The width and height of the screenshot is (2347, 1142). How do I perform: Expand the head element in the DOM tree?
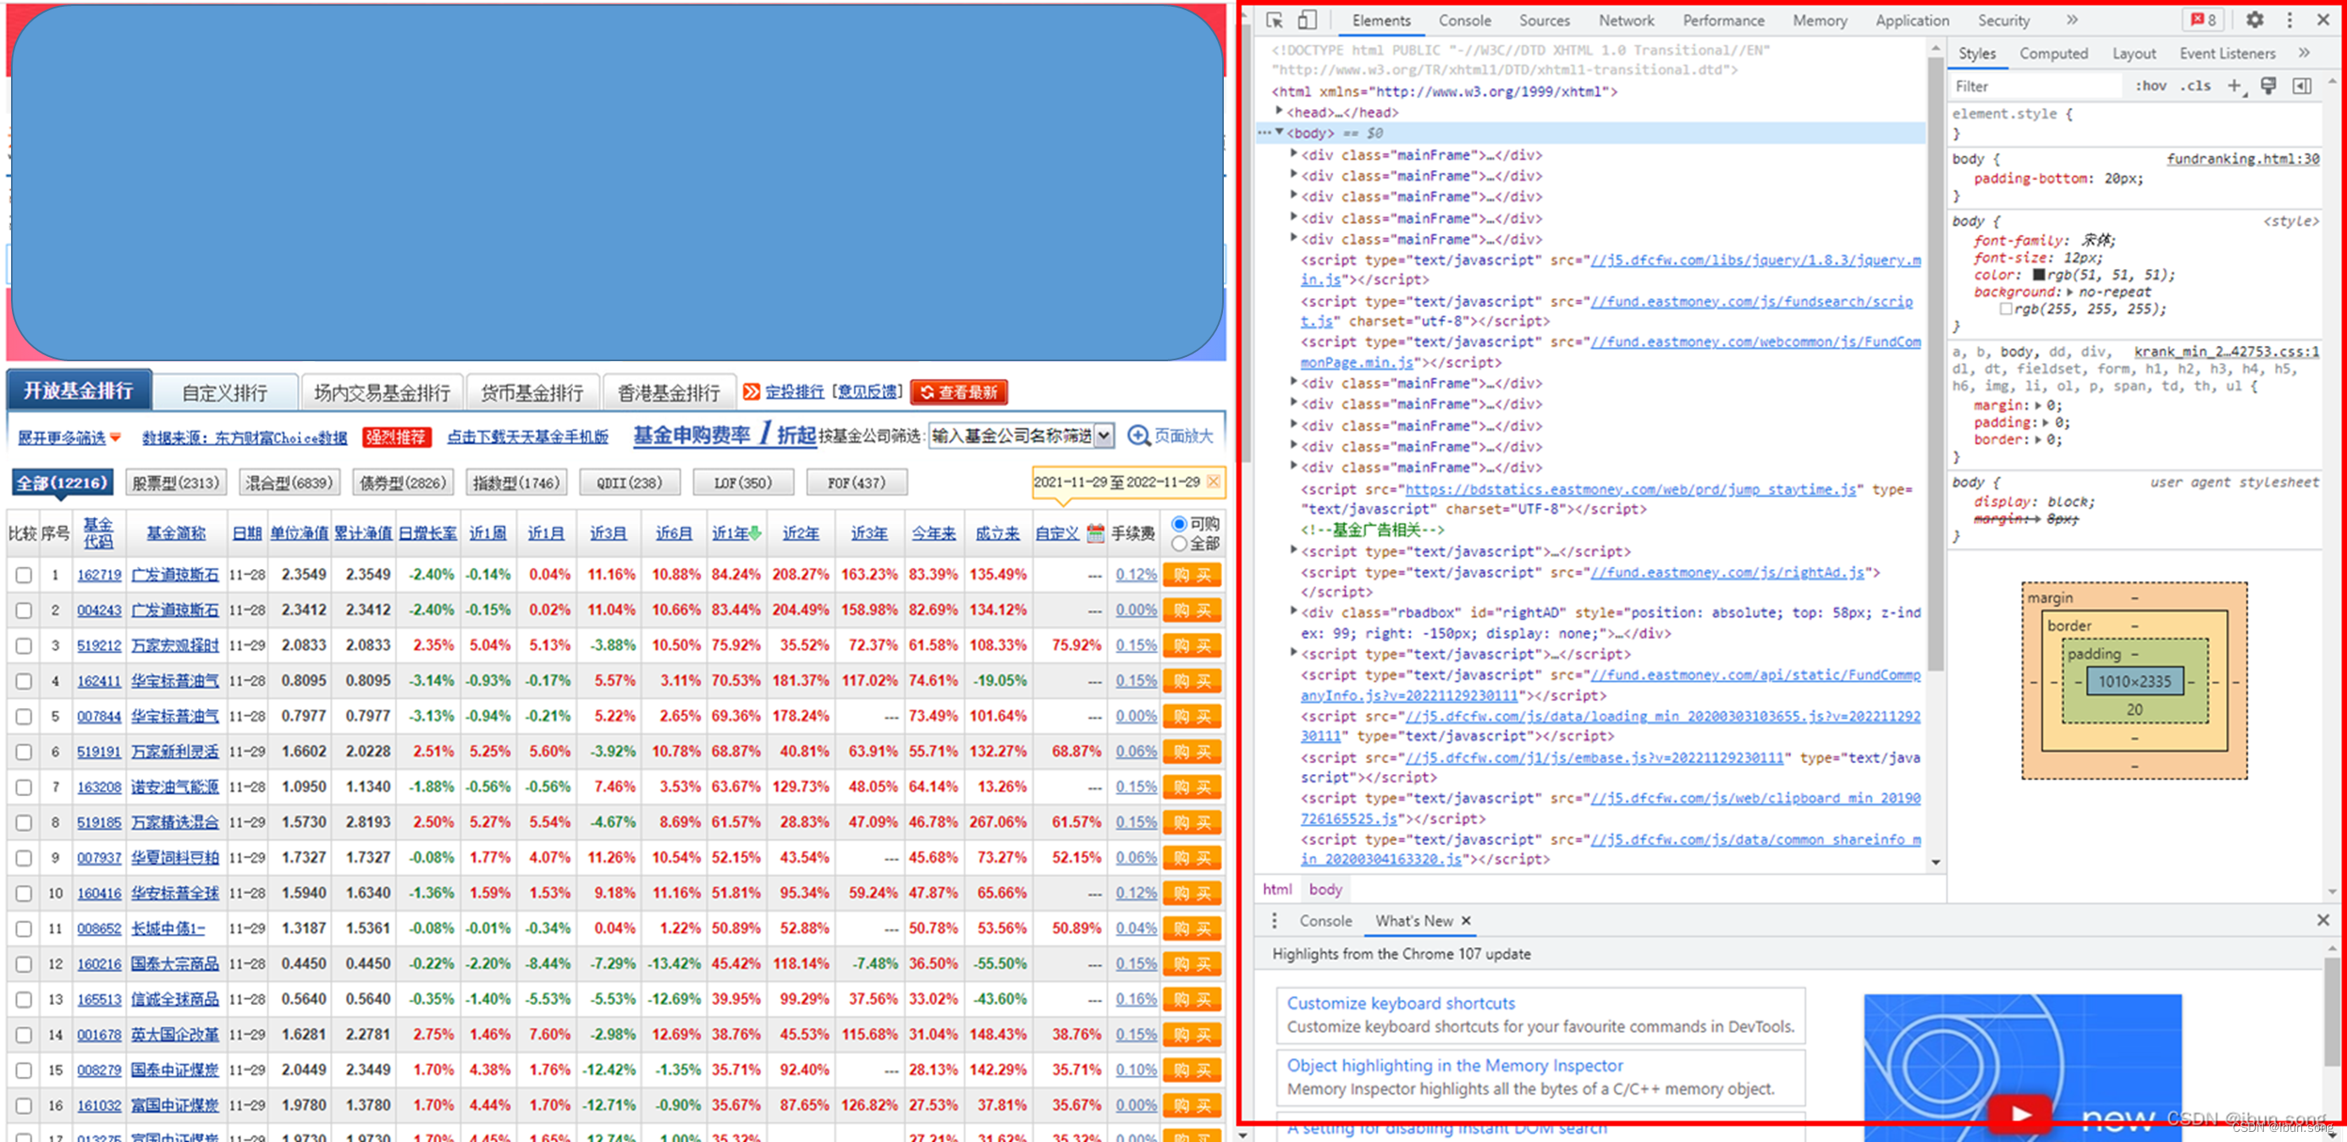pos(1279,111)
